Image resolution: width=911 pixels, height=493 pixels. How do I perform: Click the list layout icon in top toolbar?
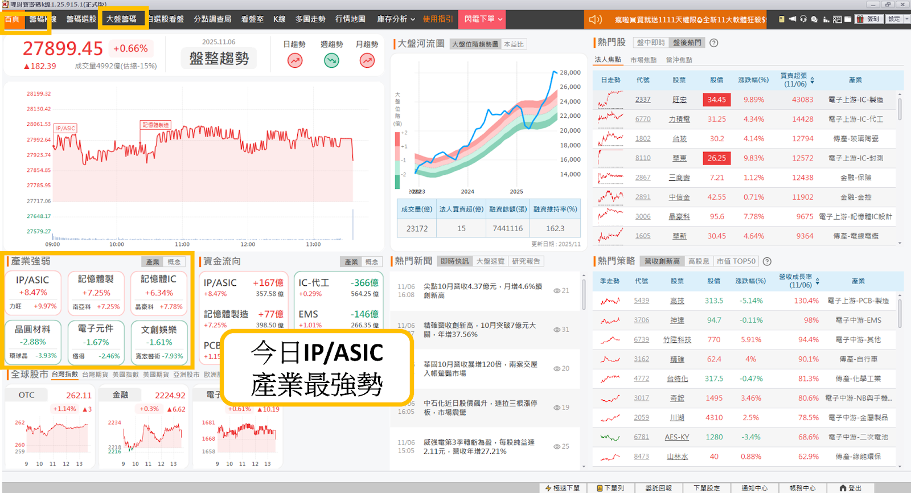point(837,19)
